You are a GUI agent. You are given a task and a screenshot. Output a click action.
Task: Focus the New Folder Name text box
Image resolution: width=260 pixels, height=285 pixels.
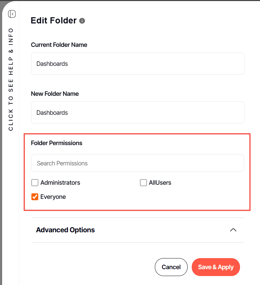click(138, 113)
